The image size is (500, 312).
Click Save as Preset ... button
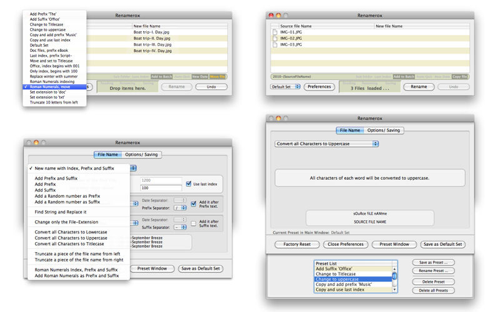click(433, 262)
